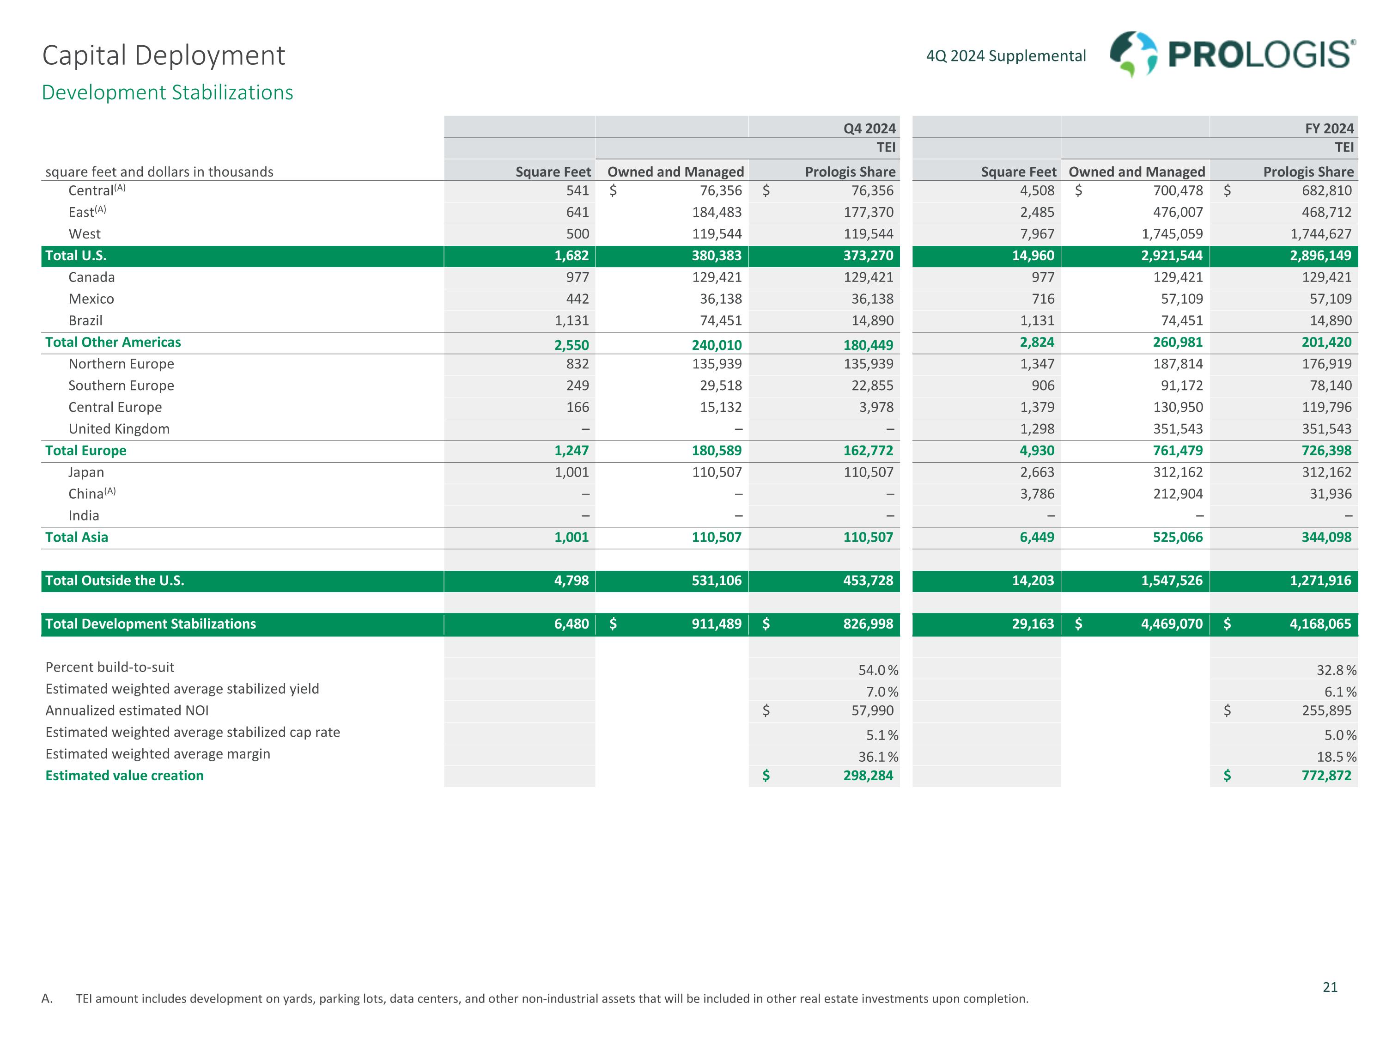Click the Total Other Americas row label
Viewport: 1386px width, 1040px height.
[113, 343]
